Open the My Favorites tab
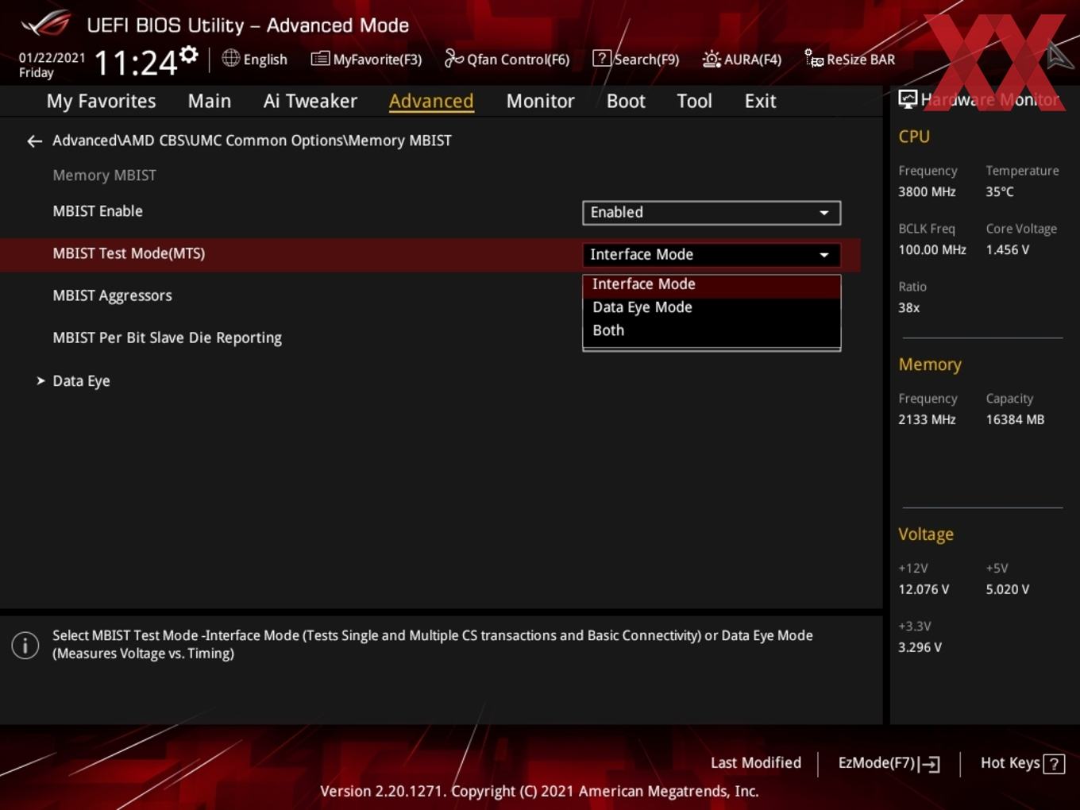The height and width of the screenshot is (810, 1080). tap(101, 102)
